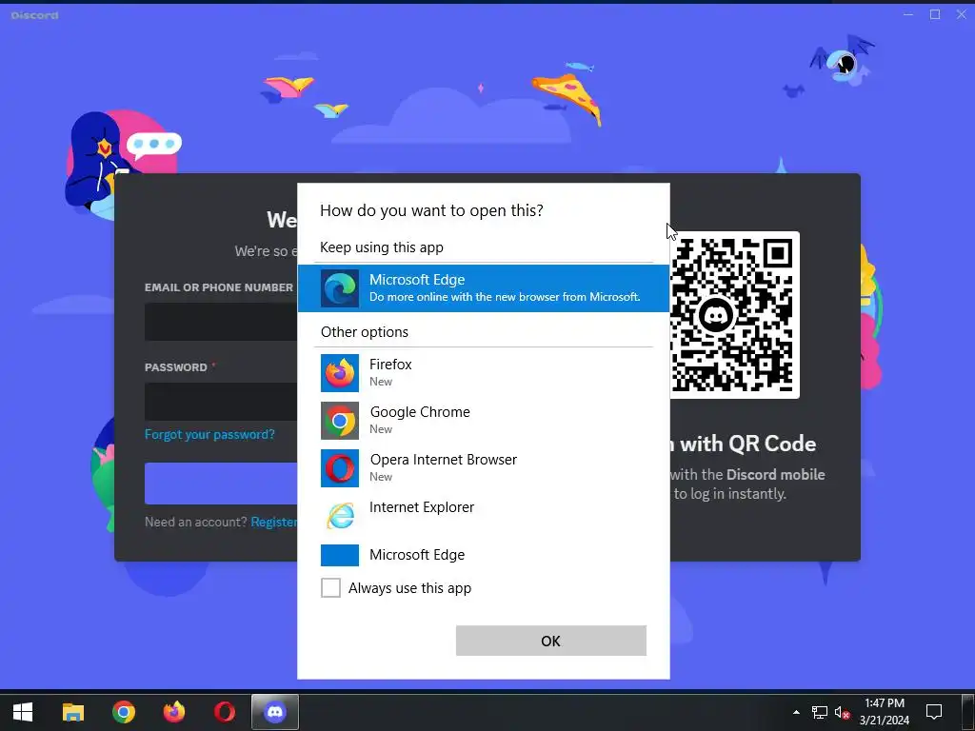The image size is (975, 731).
Task: Open File Explorer from taskbar
Action: (x=72, y=712)
